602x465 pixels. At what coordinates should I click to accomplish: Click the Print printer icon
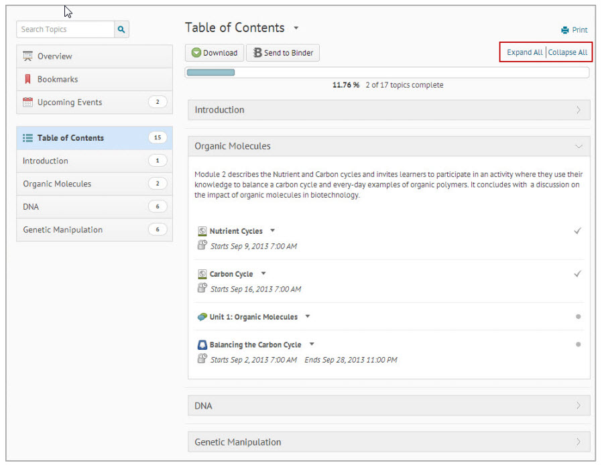pyautogui.click(x=565, y=30)
